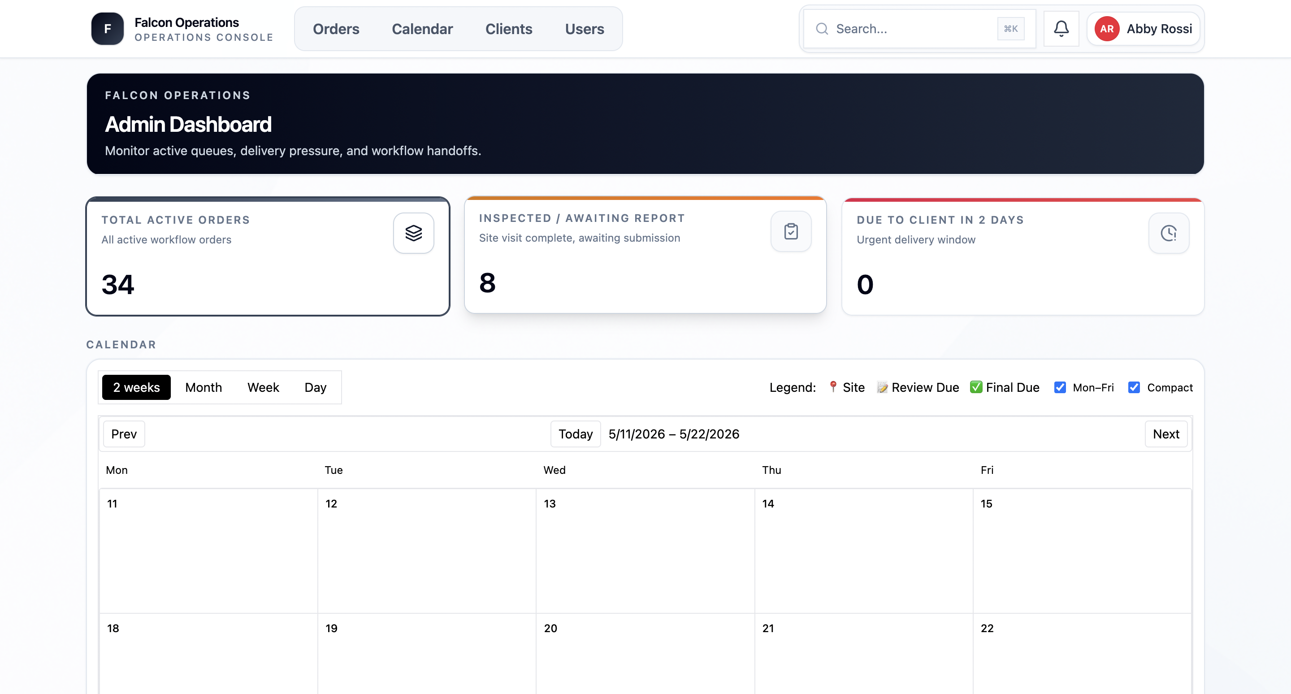This screenshot has width=1291, height=694.
Task: Click the Wed column header
Action: pos(555,470)
